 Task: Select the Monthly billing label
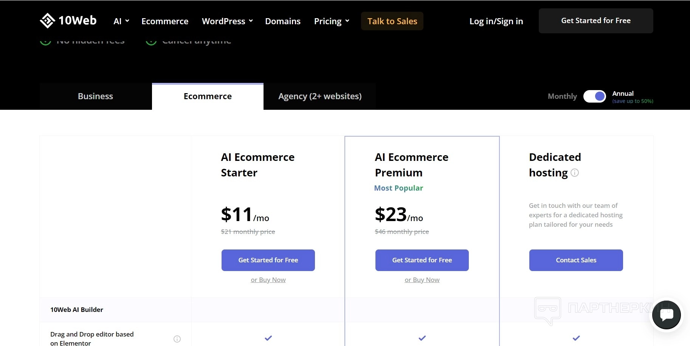[x=562, y=97]
